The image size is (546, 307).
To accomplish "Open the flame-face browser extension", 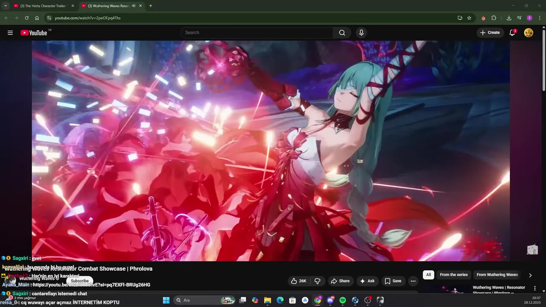I will point(483,18).
